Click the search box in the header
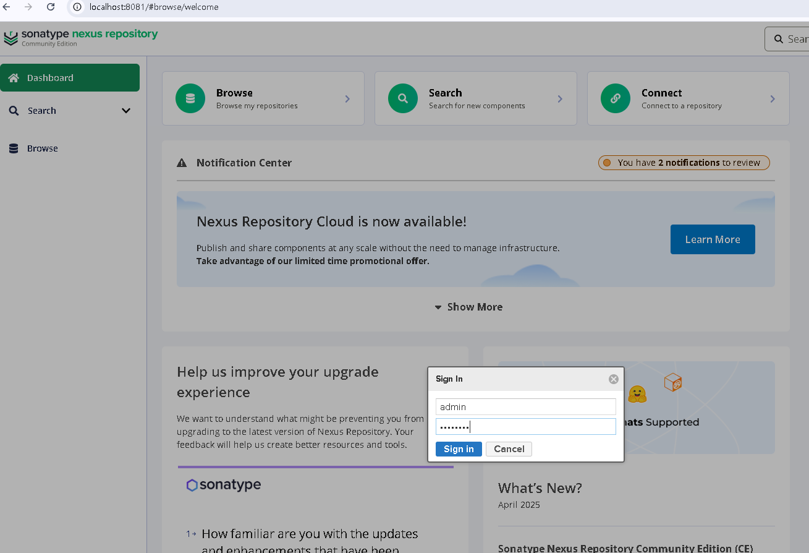The image size is (809, 553). point(787,39)
